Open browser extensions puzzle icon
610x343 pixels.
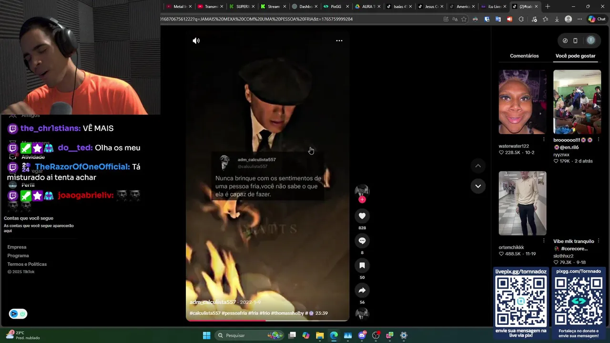(x=521, y=19)
